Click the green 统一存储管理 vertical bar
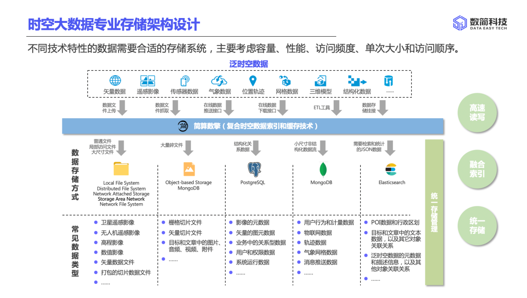 (434, 212)
